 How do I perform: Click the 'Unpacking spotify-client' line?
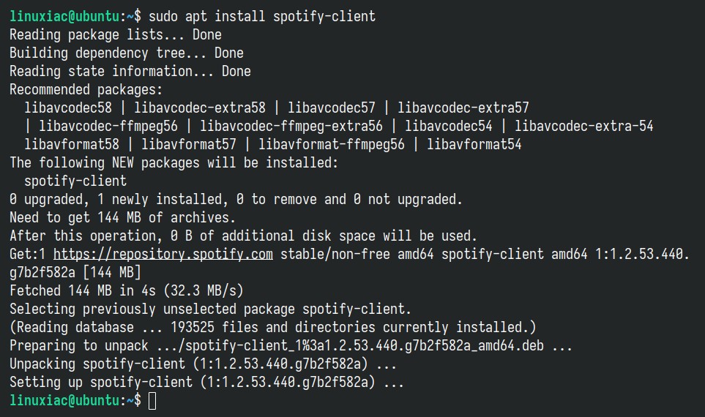pyautogui.click(x=204, y=364)
